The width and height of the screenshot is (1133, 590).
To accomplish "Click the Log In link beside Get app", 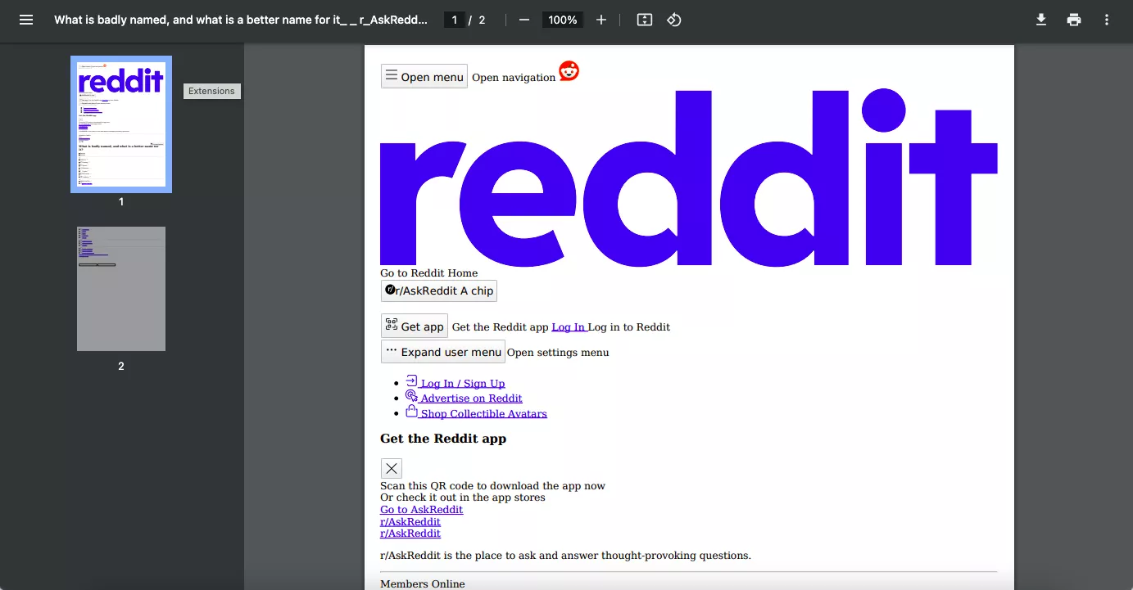I will click(569, 327).
